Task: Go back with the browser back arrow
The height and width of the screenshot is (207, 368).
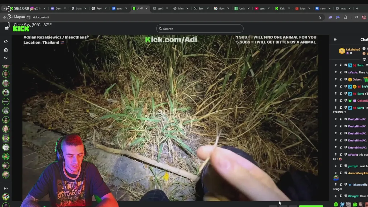Action: [4, 17]
